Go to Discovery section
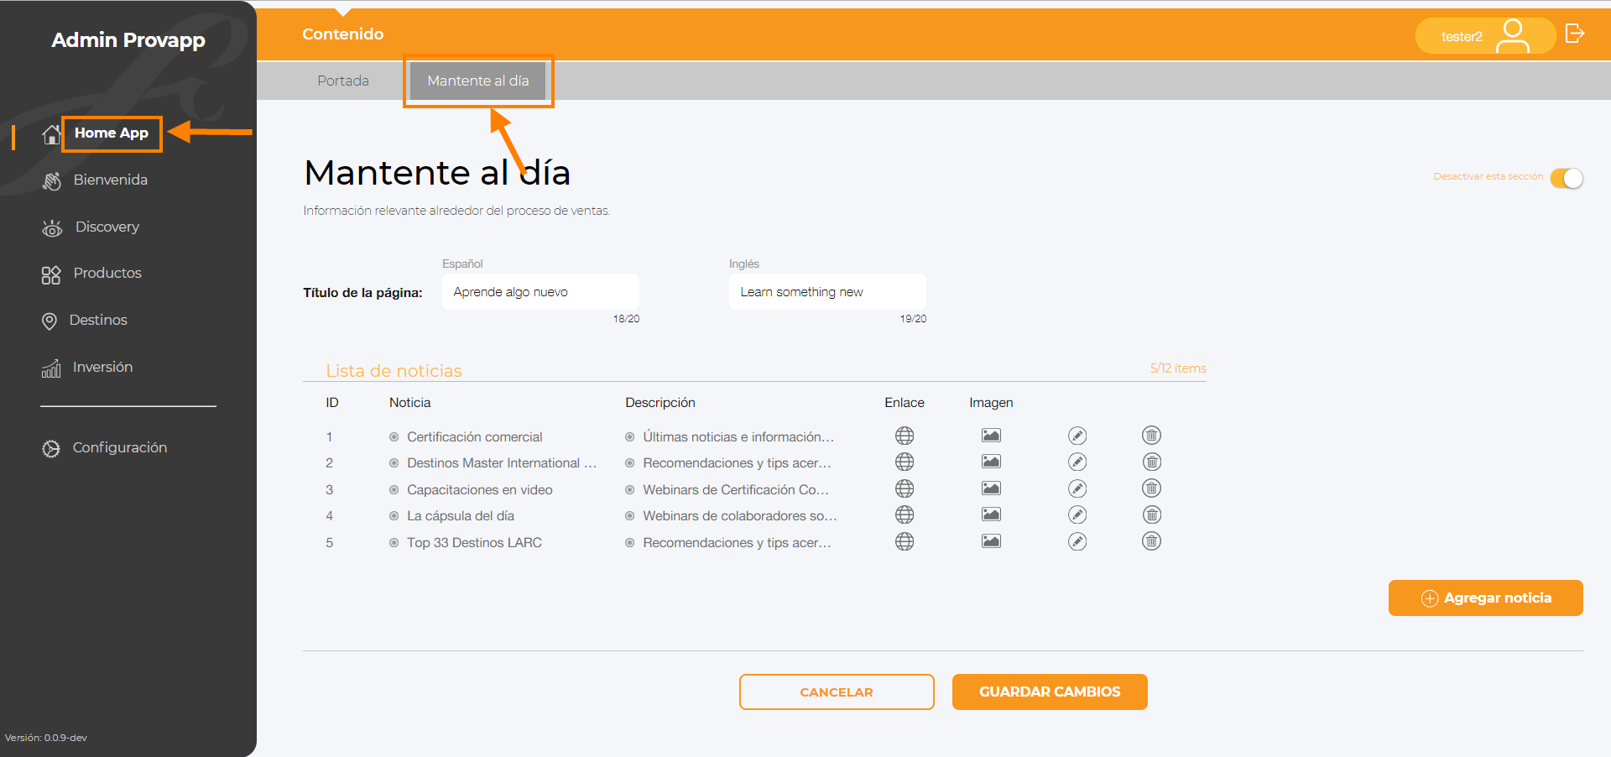The height and width of the screenshot is (757, 1611). point(107,227)
